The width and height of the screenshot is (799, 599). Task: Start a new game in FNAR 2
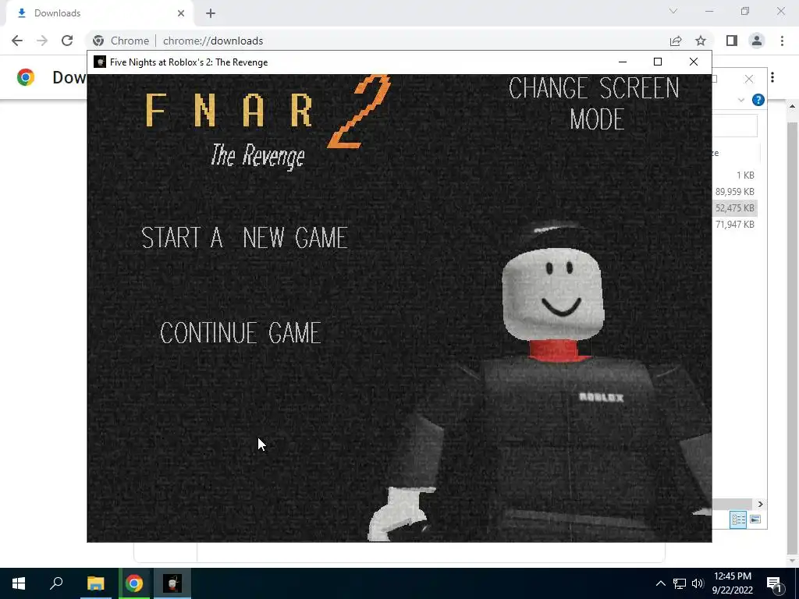tap(244, 238)
